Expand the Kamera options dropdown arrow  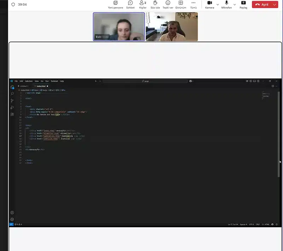point(218,5)
